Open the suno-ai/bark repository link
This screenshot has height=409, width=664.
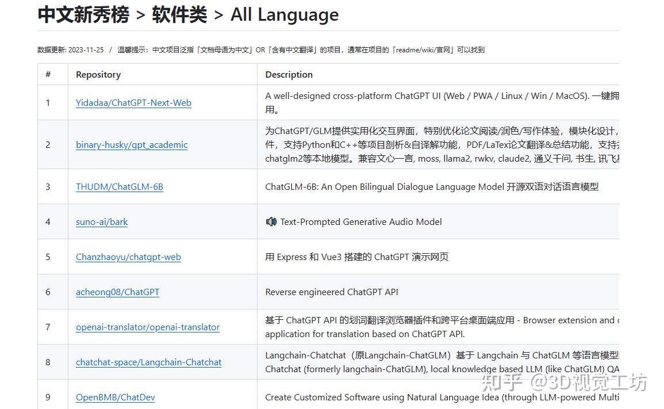(x=102, y=221)
